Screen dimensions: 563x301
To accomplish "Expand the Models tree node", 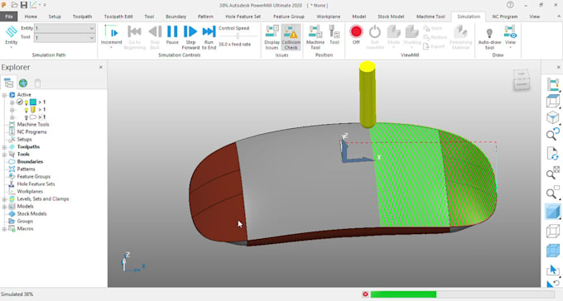I will coord(4,206).
